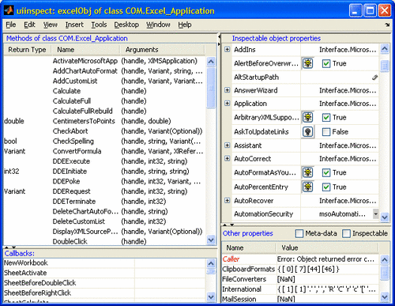Sort methods by Name column header

(x=85, y=50)
